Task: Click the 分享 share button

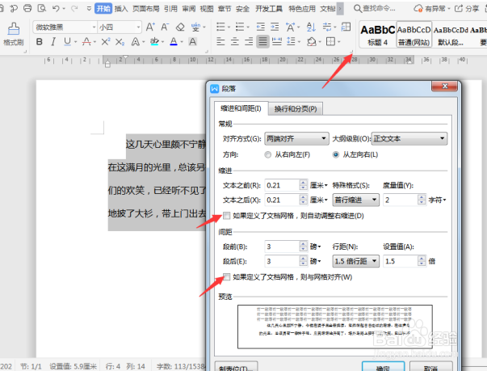Action: tap(467, 8)
